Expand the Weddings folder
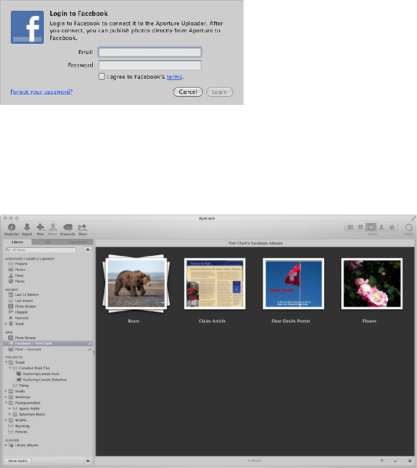Screen dimensions: 417x468 click(x=6, y=397)
